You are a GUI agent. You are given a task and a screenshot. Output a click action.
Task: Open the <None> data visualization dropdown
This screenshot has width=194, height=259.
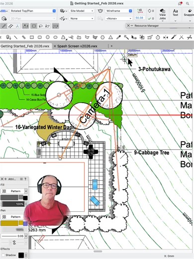(119, 18)
